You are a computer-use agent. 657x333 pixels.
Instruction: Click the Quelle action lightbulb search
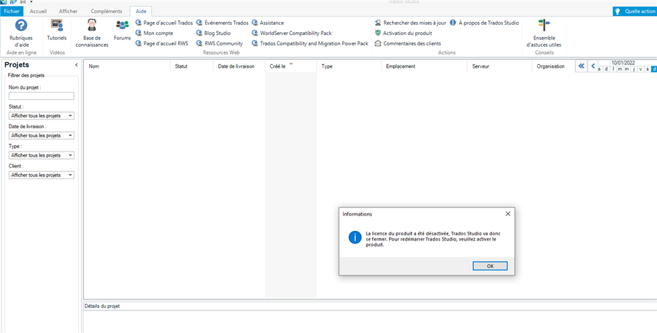(x=634, y=12)
